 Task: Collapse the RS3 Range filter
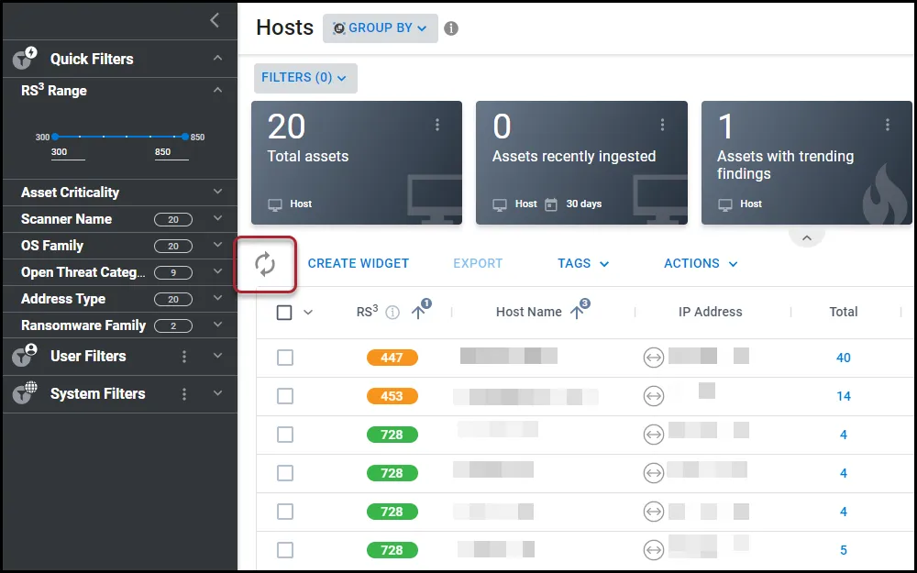pyautogui.click(x=217, y=90)
